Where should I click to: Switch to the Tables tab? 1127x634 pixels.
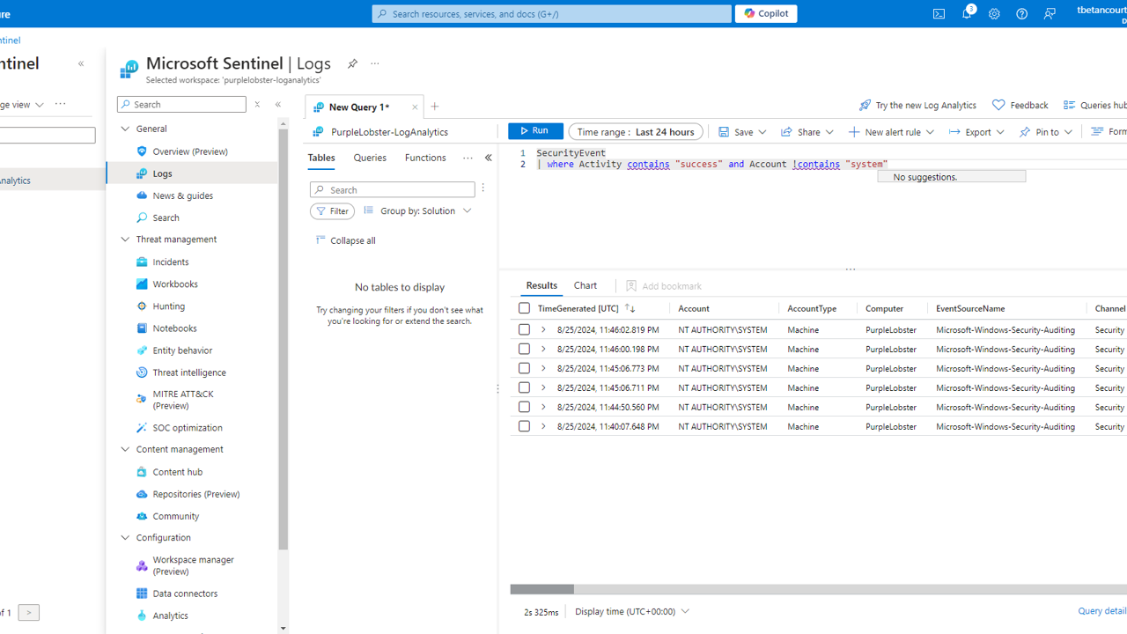point(321,158)
